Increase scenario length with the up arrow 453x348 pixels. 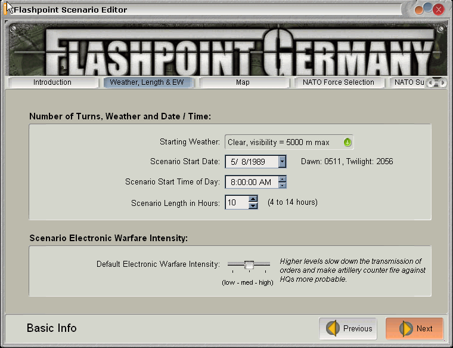click(x=253, y=199)
